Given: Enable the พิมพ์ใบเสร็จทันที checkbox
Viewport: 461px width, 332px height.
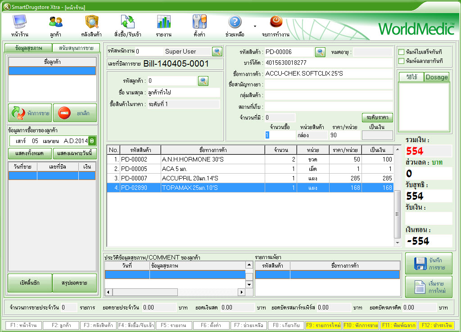Looking at the screenshot, I should 401,51.
